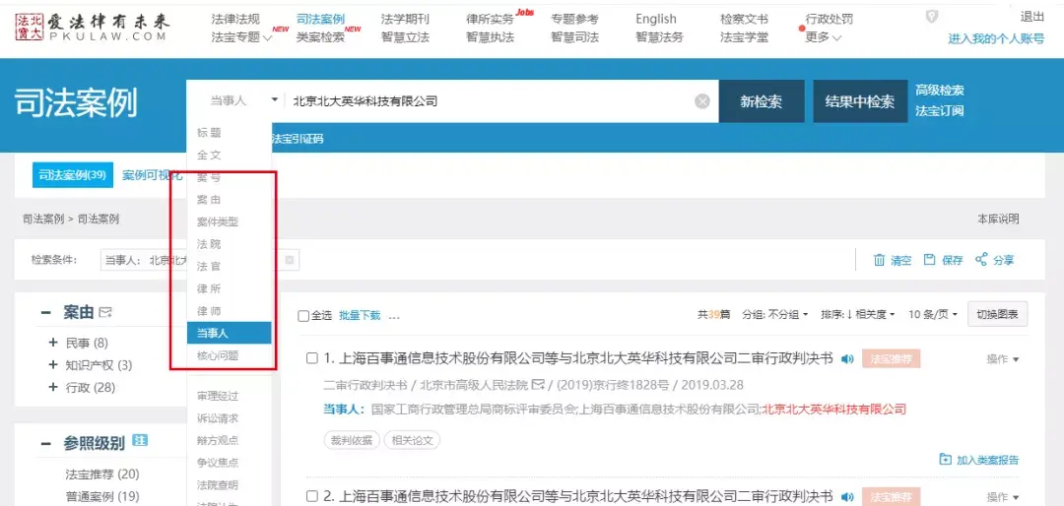Click the 法宝引证码 link below search bar
The width and height of the screenshot is (1064, 506).
pos(298,139)
